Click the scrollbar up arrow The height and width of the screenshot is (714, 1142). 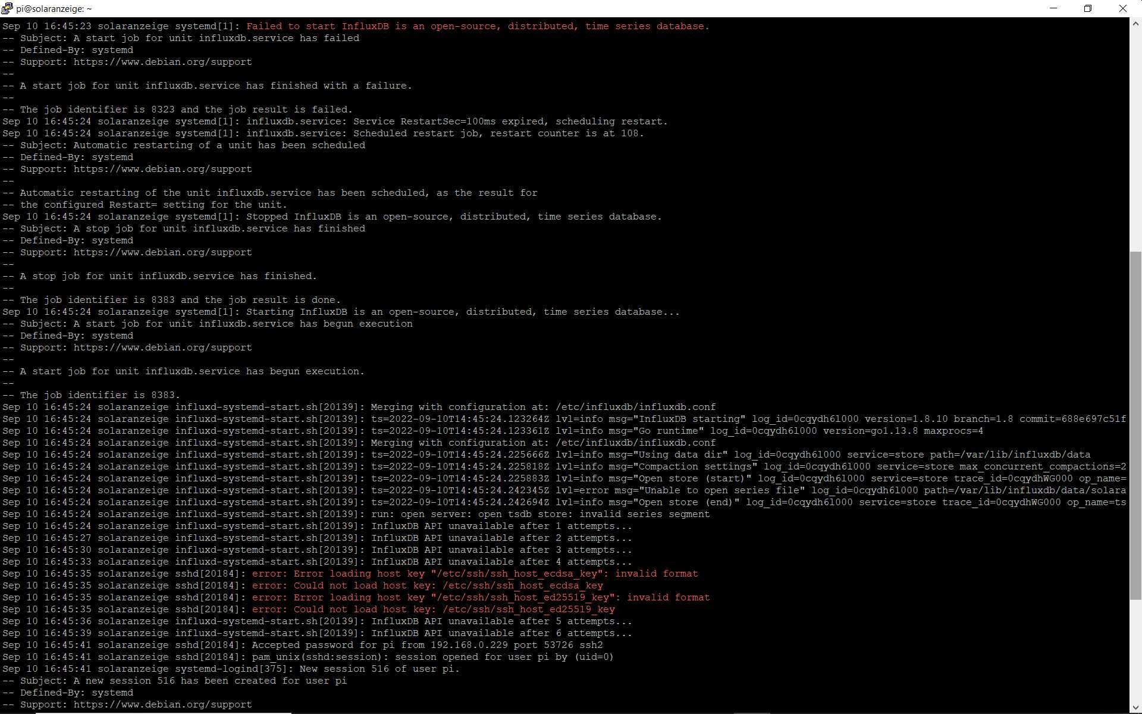tap(1135, 24)
